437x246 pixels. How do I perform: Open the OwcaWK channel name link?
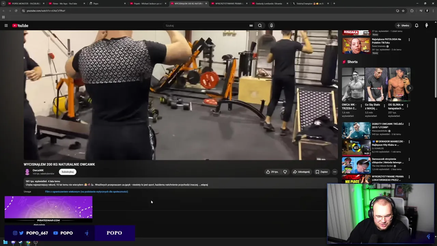(38, 170)
